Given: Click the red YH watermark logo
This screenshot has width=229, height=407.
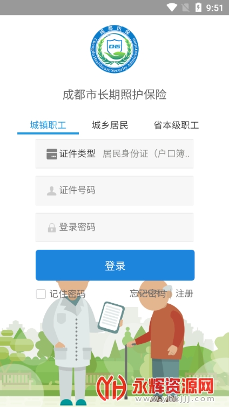Looking at the screenshot, I should pos(111,388).
